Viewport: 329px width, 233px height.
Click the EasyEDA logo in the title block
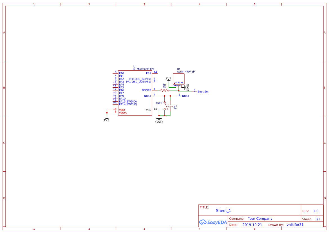(213, 222)
